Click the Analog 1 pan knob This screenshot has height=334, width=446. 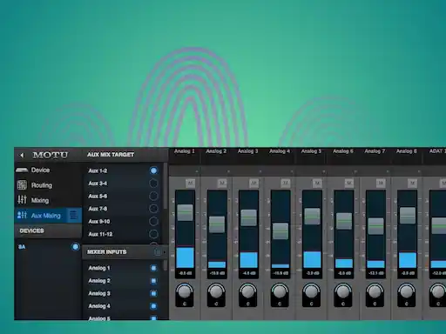(x=185, y=292)
